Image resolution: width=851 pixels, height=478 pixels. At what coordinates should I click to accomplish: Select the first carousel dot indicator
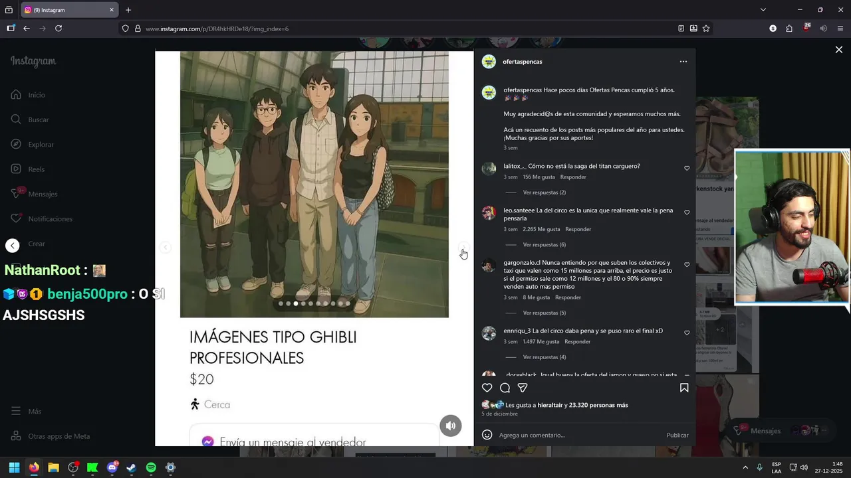(x=281, y=303)
